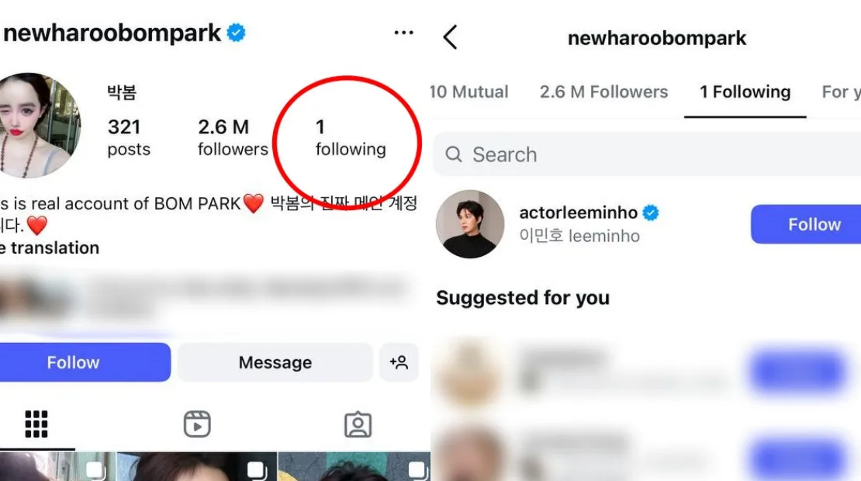
Task: View the 2.6 M followers count
Action: (232, 138)
